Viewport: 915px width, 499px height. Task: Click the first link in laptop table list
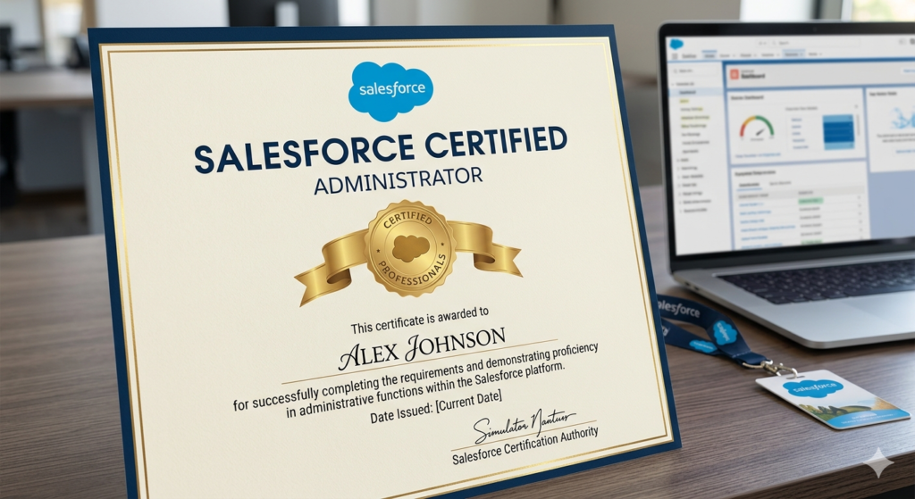[x=753, y=204]
